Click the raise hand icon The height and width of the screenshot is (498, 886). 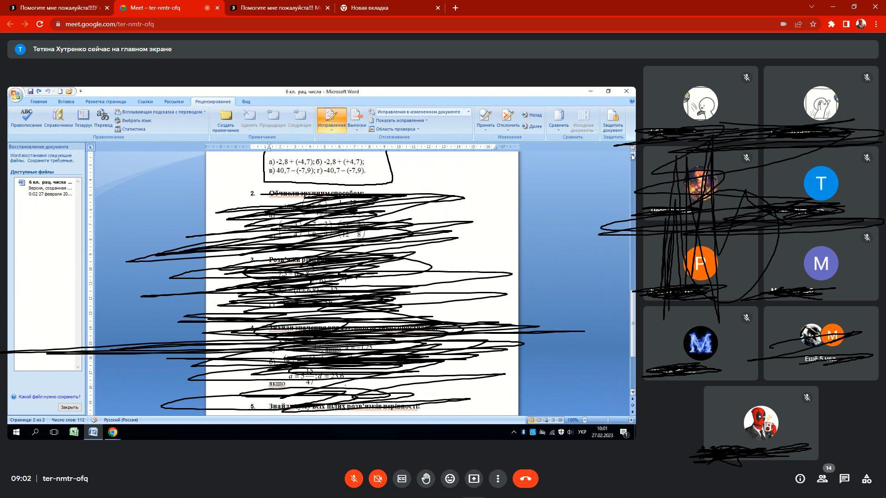(426, 479)
